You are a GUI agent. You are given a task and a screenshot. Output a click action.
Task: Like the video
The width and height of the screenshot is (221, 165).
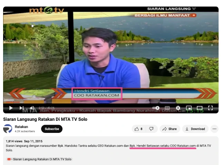click(139, 129)
